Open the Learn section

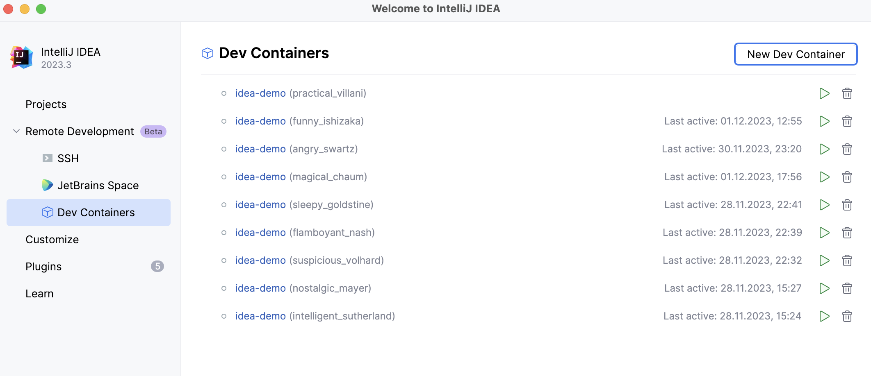tap(39, 294)
